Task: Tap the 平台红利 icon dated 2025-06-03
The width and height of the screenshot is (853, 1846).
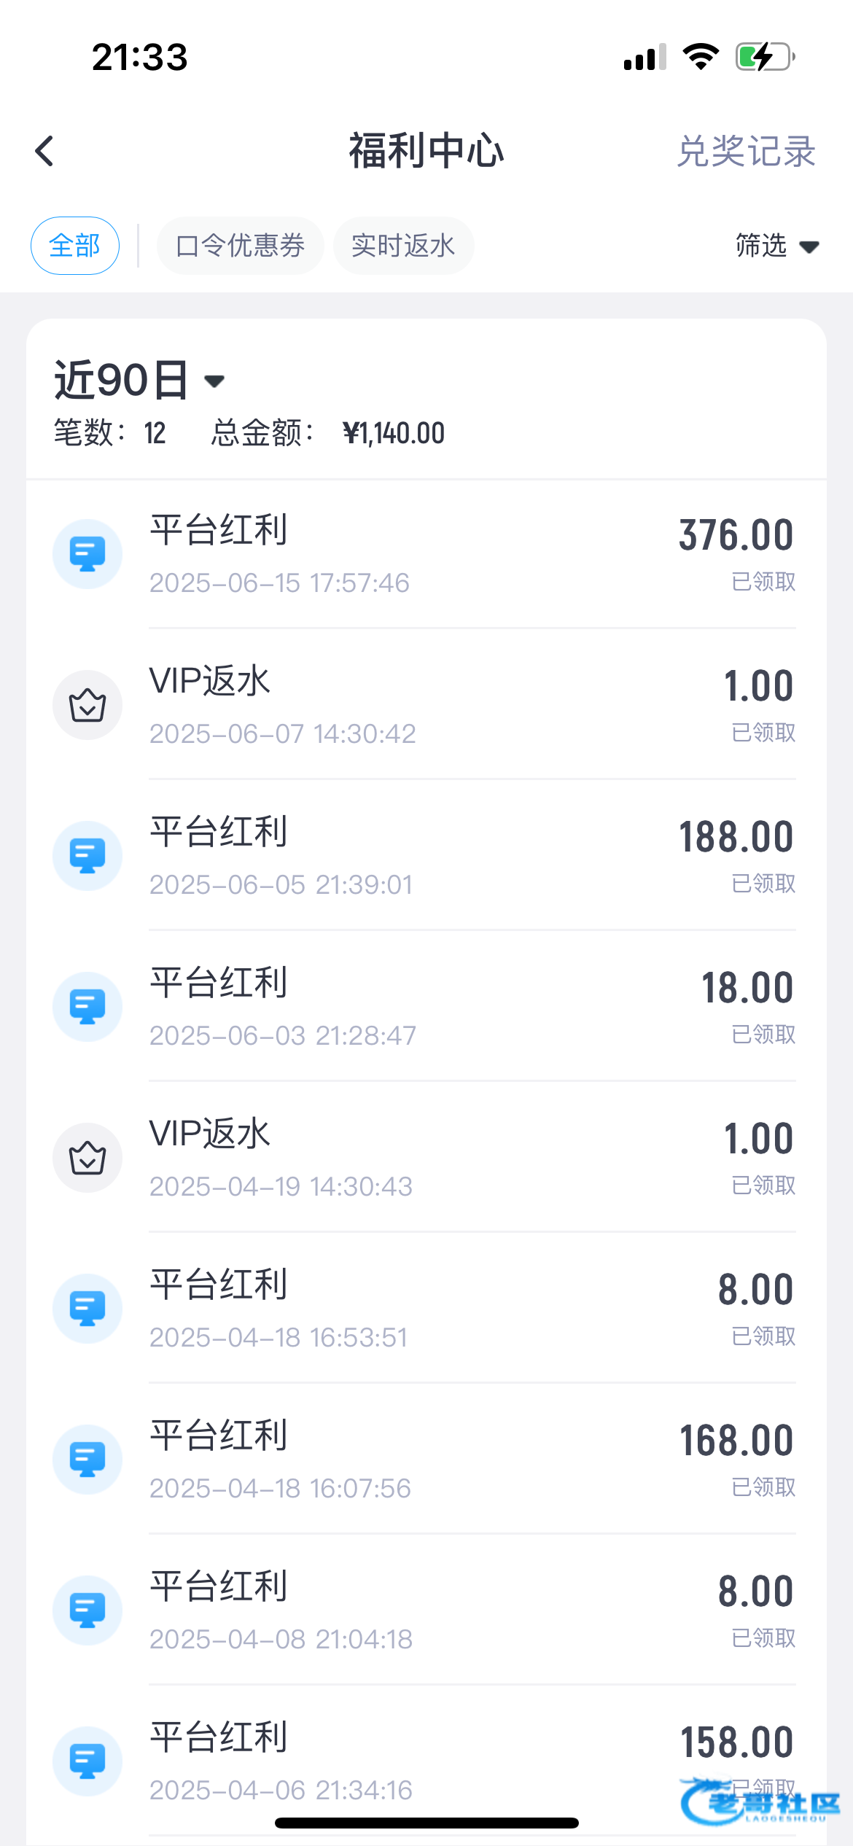Action: pyautogui.click(x=87, y=1007)
